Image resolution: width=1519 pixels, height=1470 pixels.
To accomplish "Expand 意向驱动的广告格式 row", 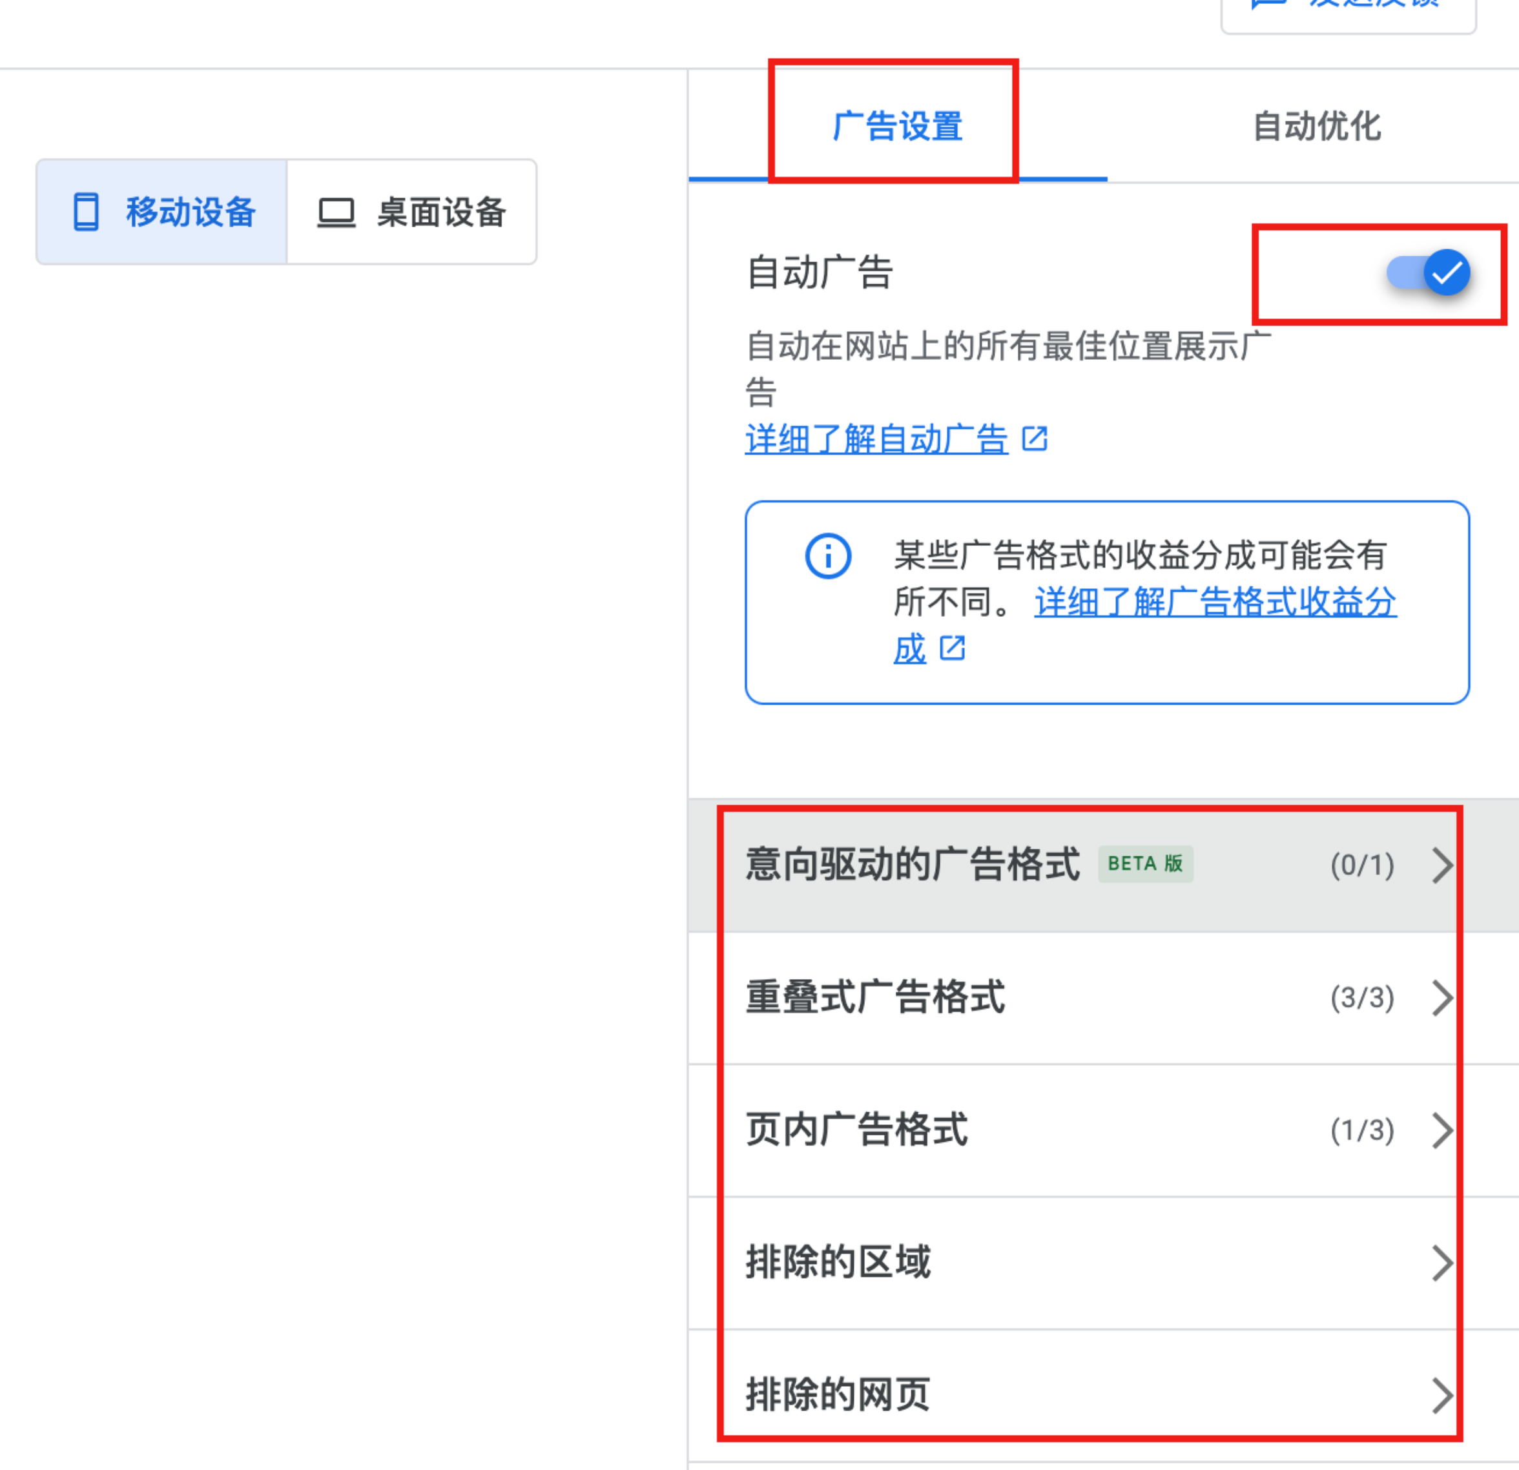I will tap(1103, 865).
